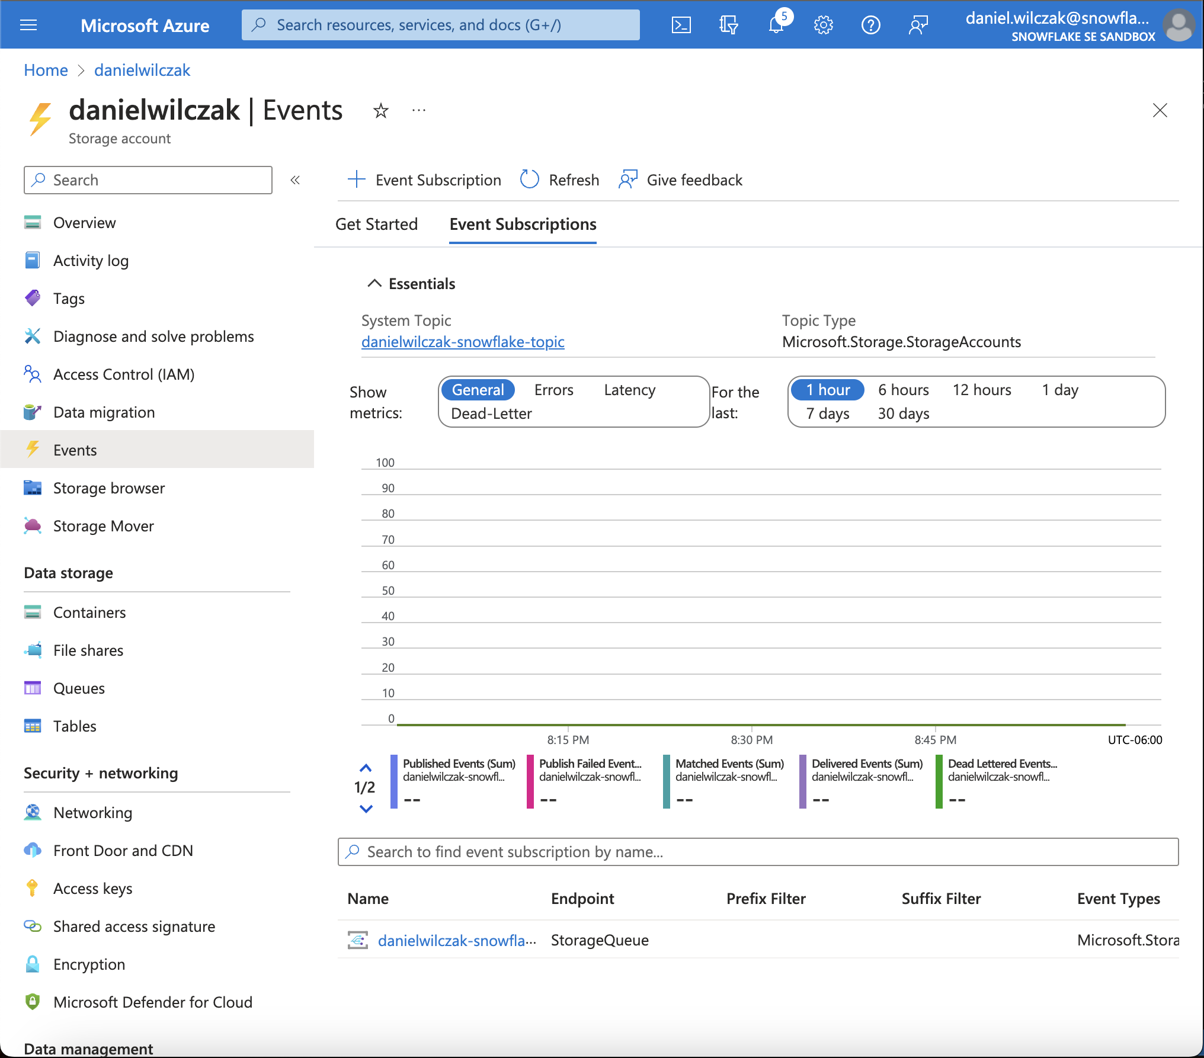The height and width of the screenshot is (1058, 1204).
Task: Click the Shared access signature icon
Action: pos(33,926)
